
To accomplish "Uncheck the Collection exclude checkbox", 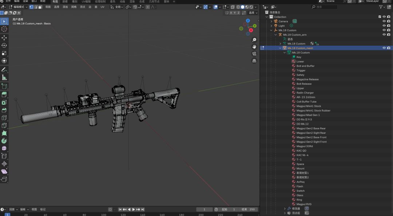I will click(380, 17).
